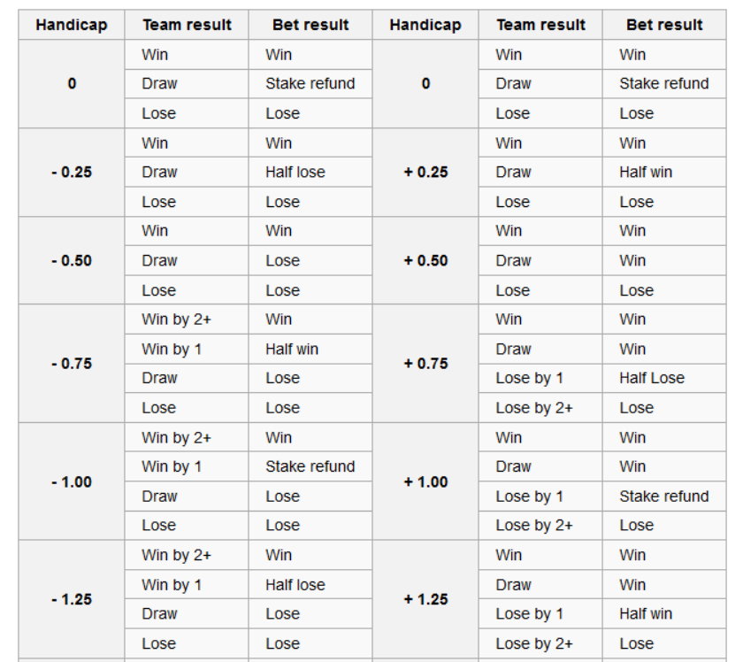
Task: Click Stake refund cell in + 1.00 section
Action: point(664,496)
